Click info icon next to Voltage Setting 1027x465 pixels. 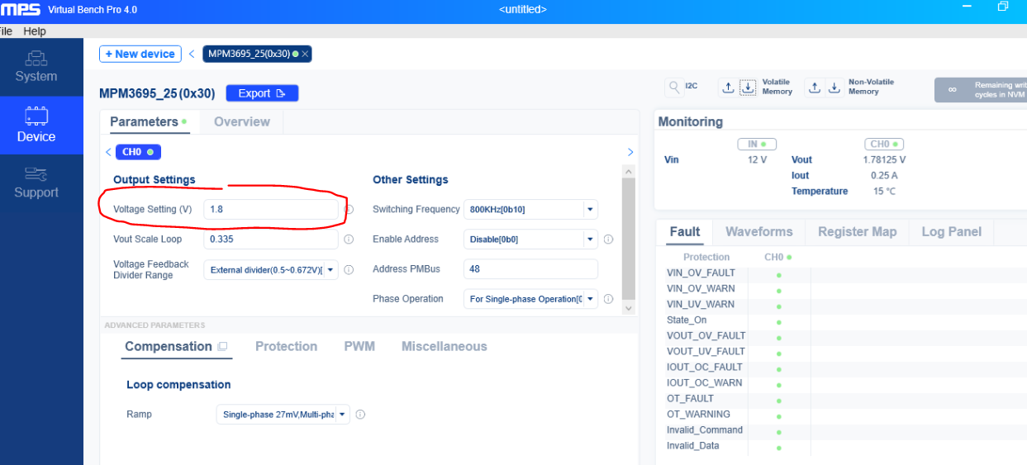(349, 210)
